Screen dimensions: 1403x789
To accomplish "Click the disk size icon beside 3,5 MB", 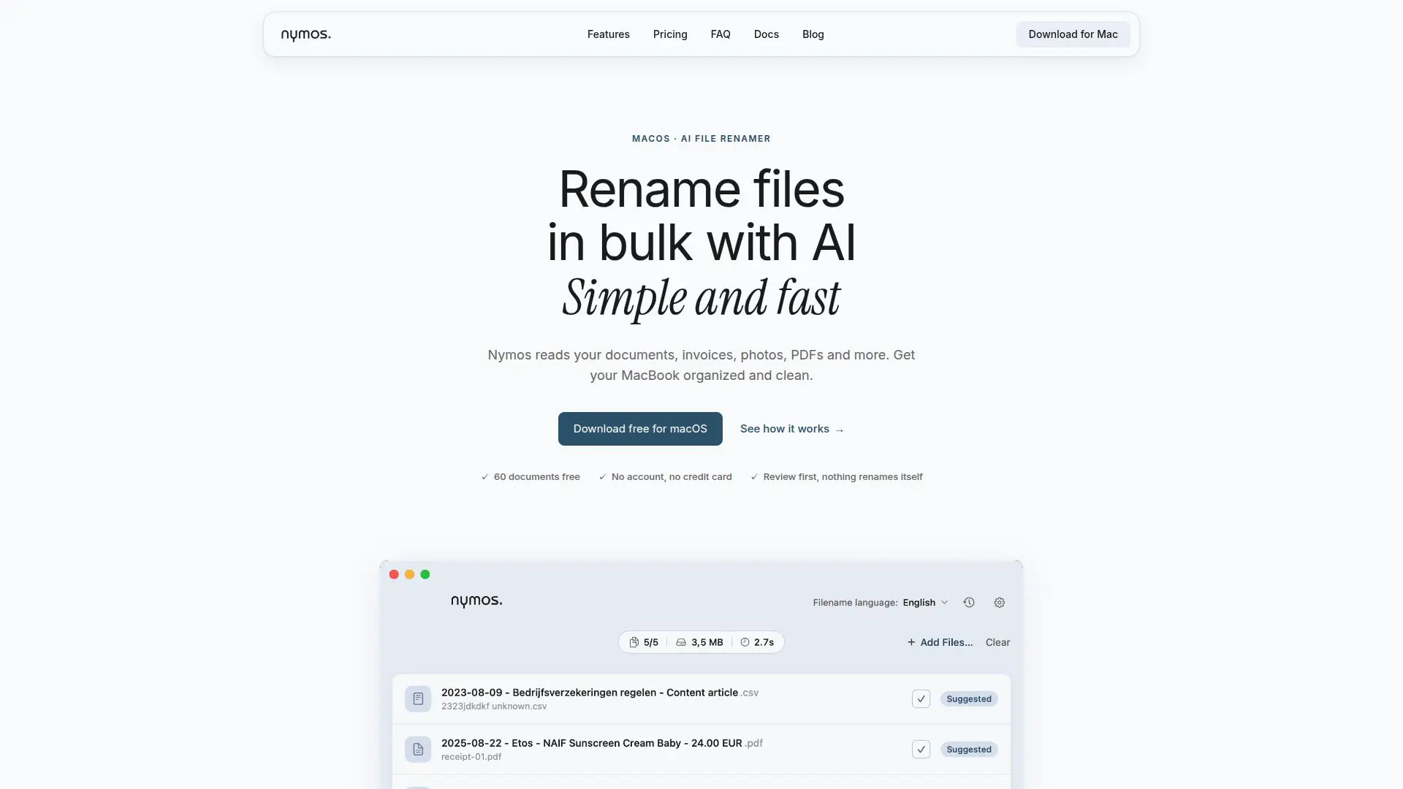I will [x=681, y=642].
